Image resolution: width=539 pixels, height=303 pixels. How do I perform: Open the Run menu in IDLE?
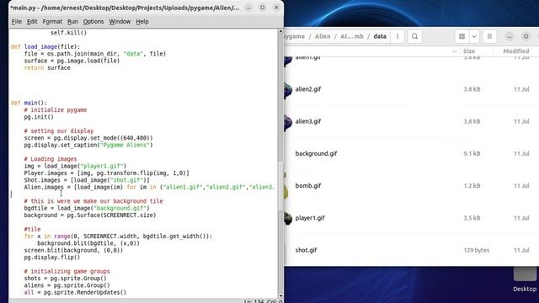click(x=72, y=22)
